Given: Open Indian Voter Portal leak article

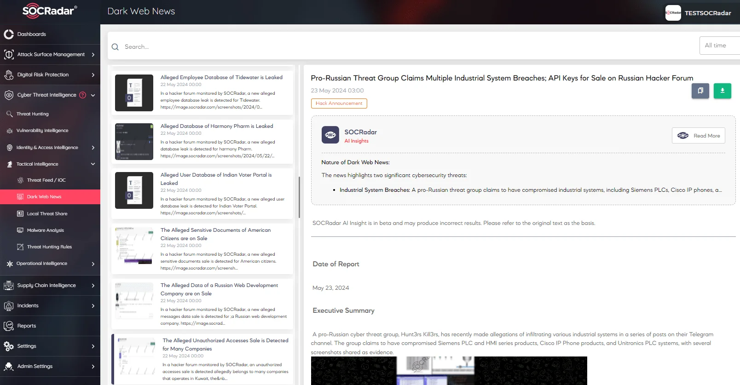Looking at the screenshot, I should tap(202, 194).
